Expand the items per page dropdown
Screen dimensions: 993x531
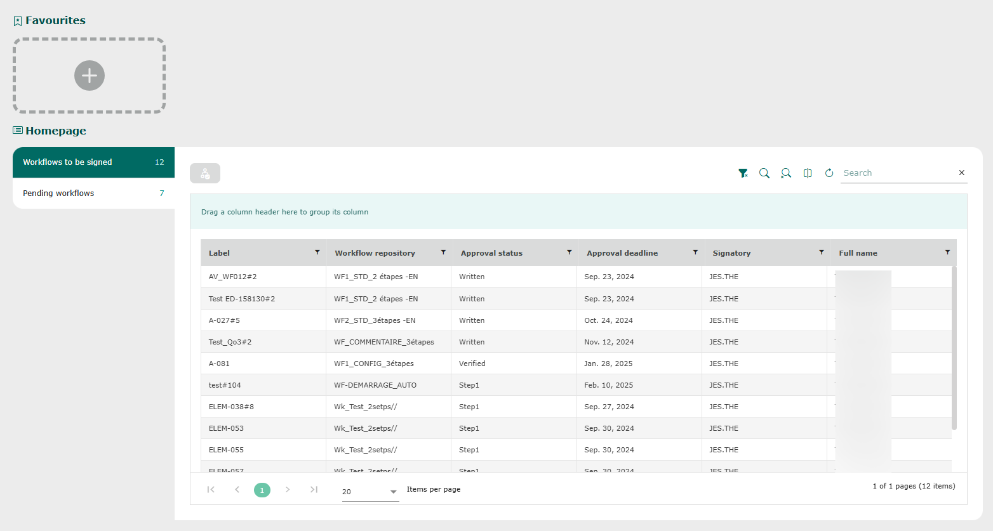point(393,492)
